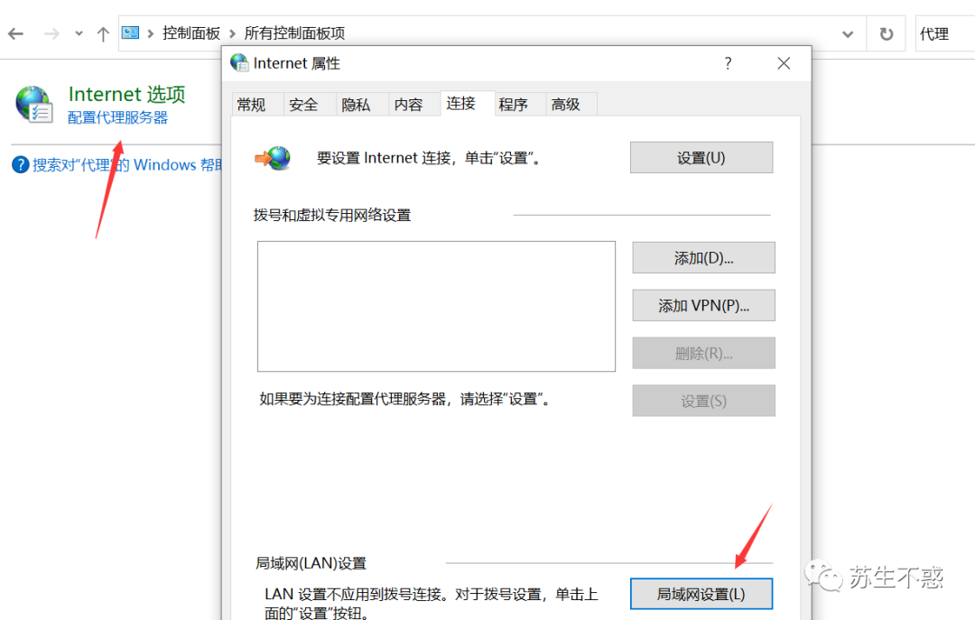Go up one level with up arrow

(103, 33)
